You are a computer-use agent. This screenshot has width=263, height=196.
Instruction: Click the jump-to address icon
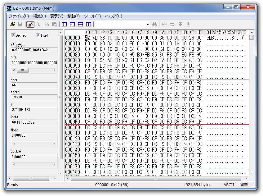(164, 25)
